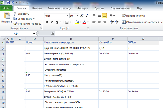Toggle highlighted bottom align button

[x=104, y=16]
